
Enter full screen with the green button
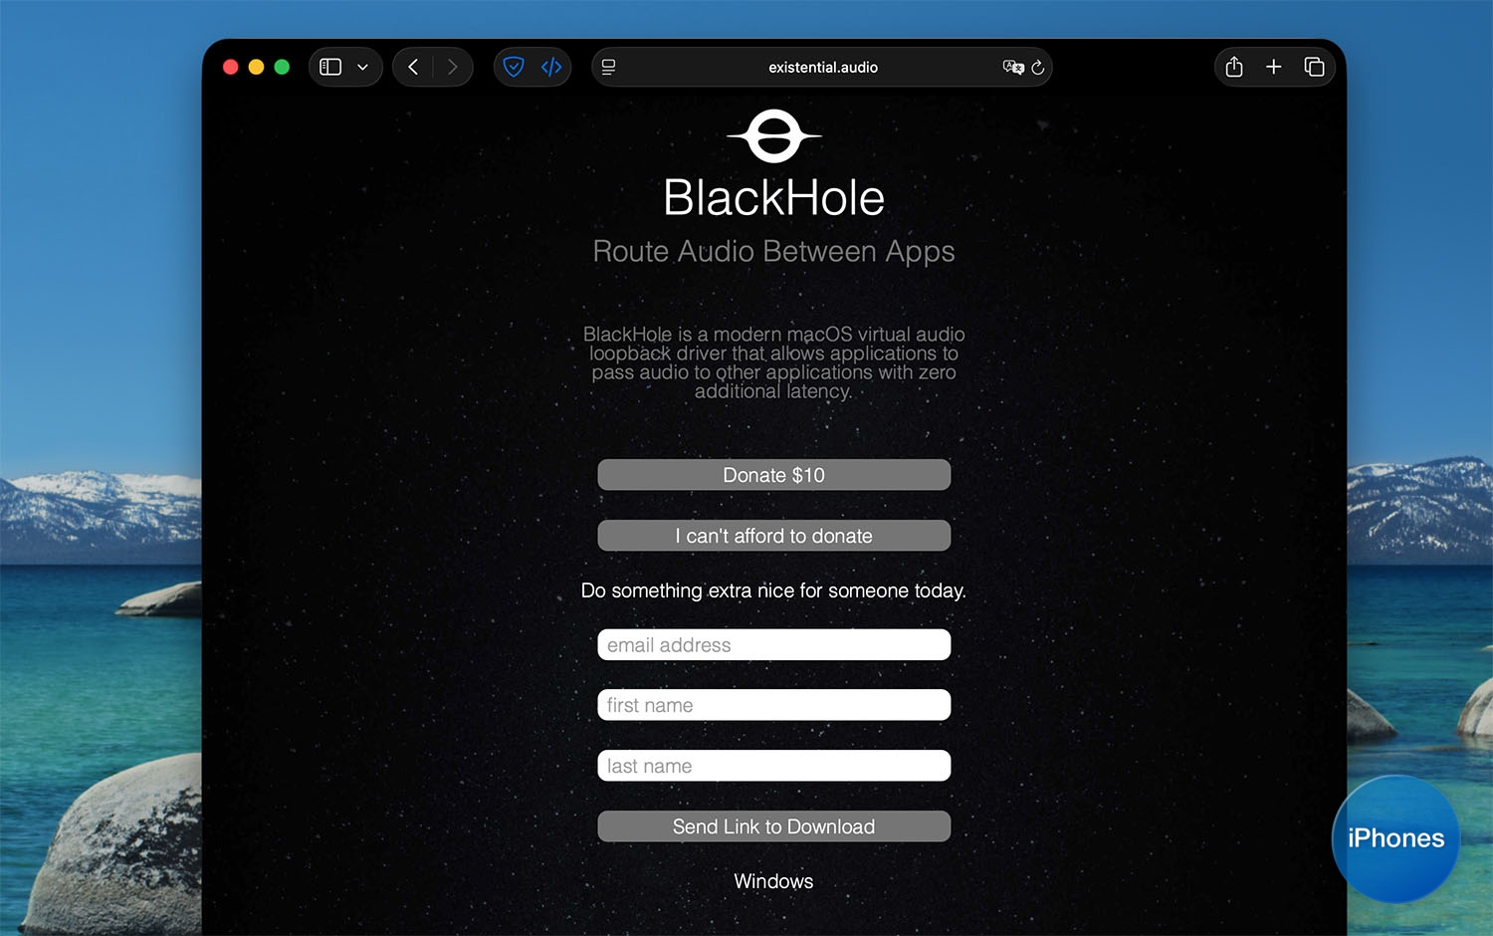pos(282,67)
